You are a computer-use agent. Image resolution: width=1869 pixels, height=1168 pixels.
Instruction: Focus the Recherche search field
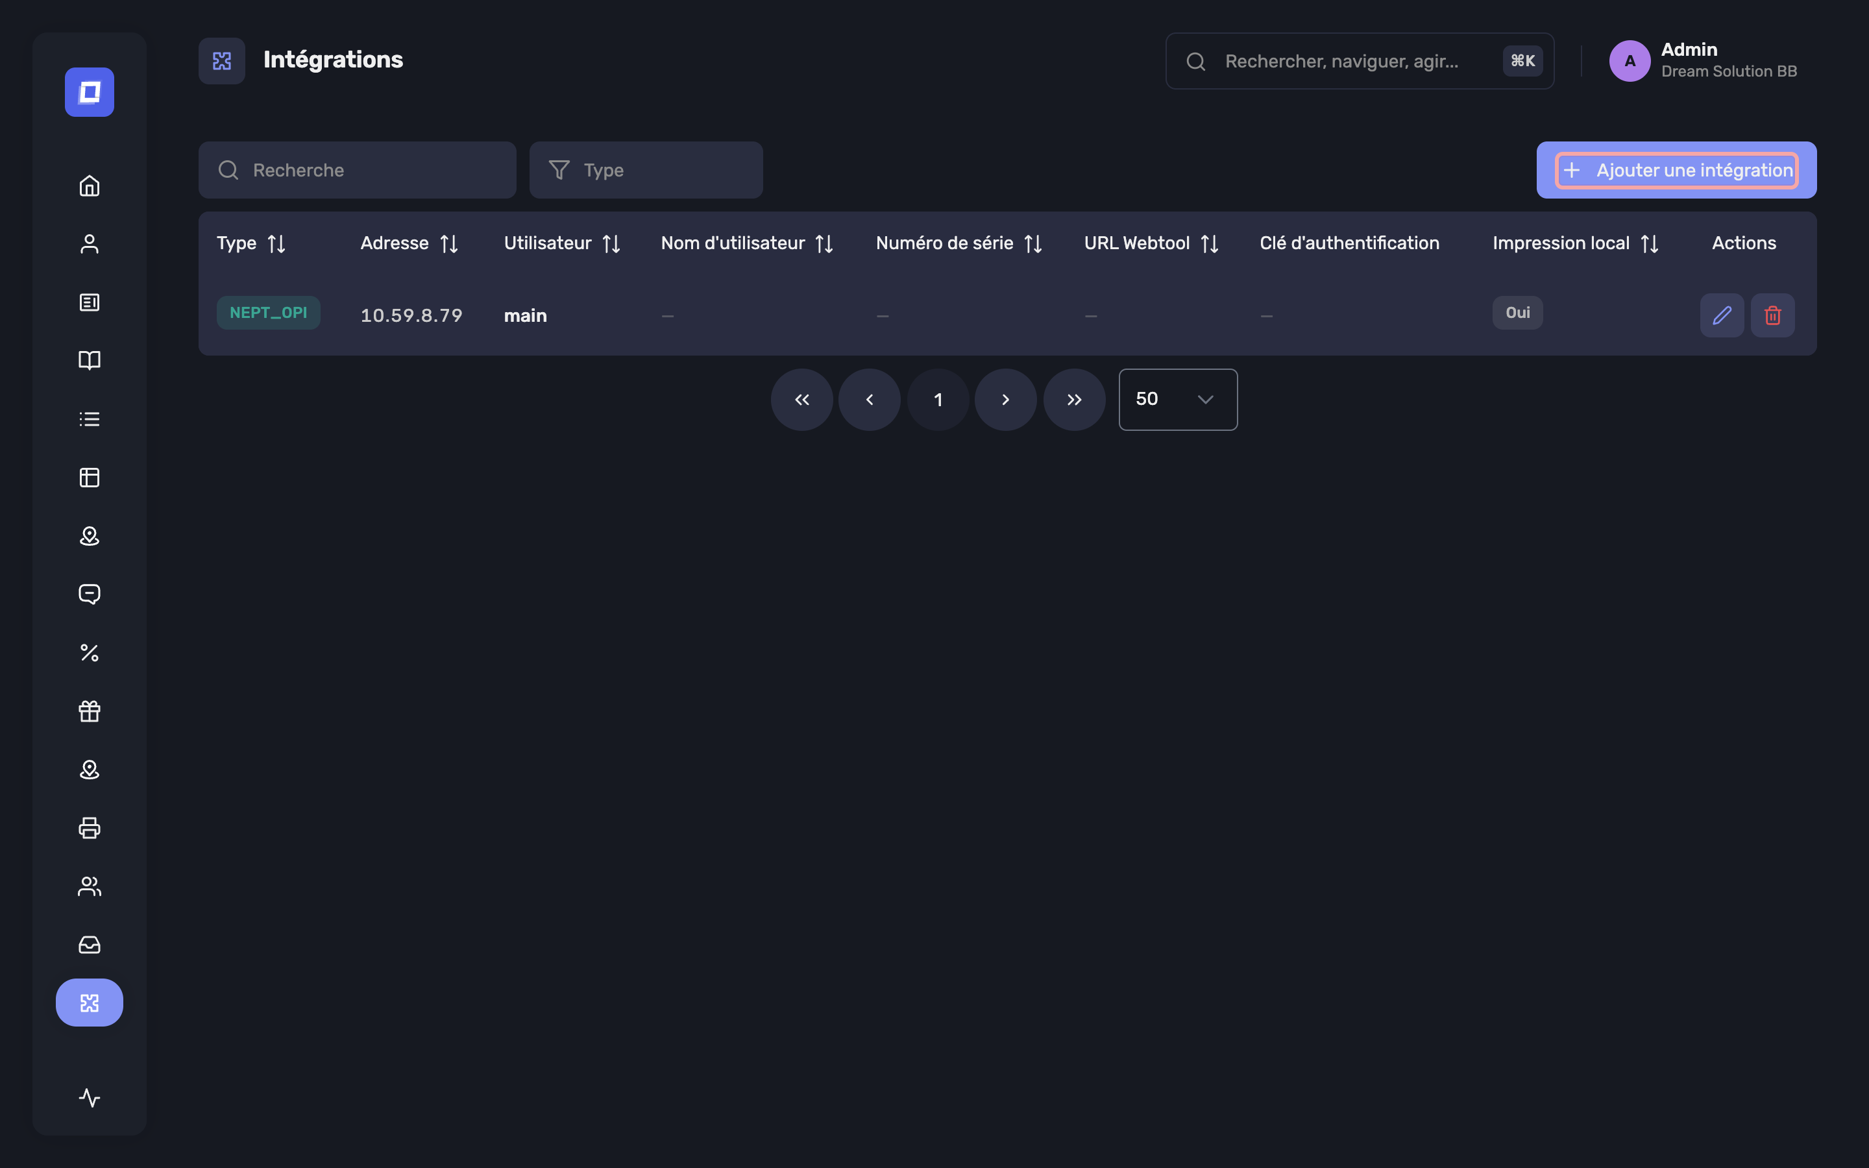point(357,170)
